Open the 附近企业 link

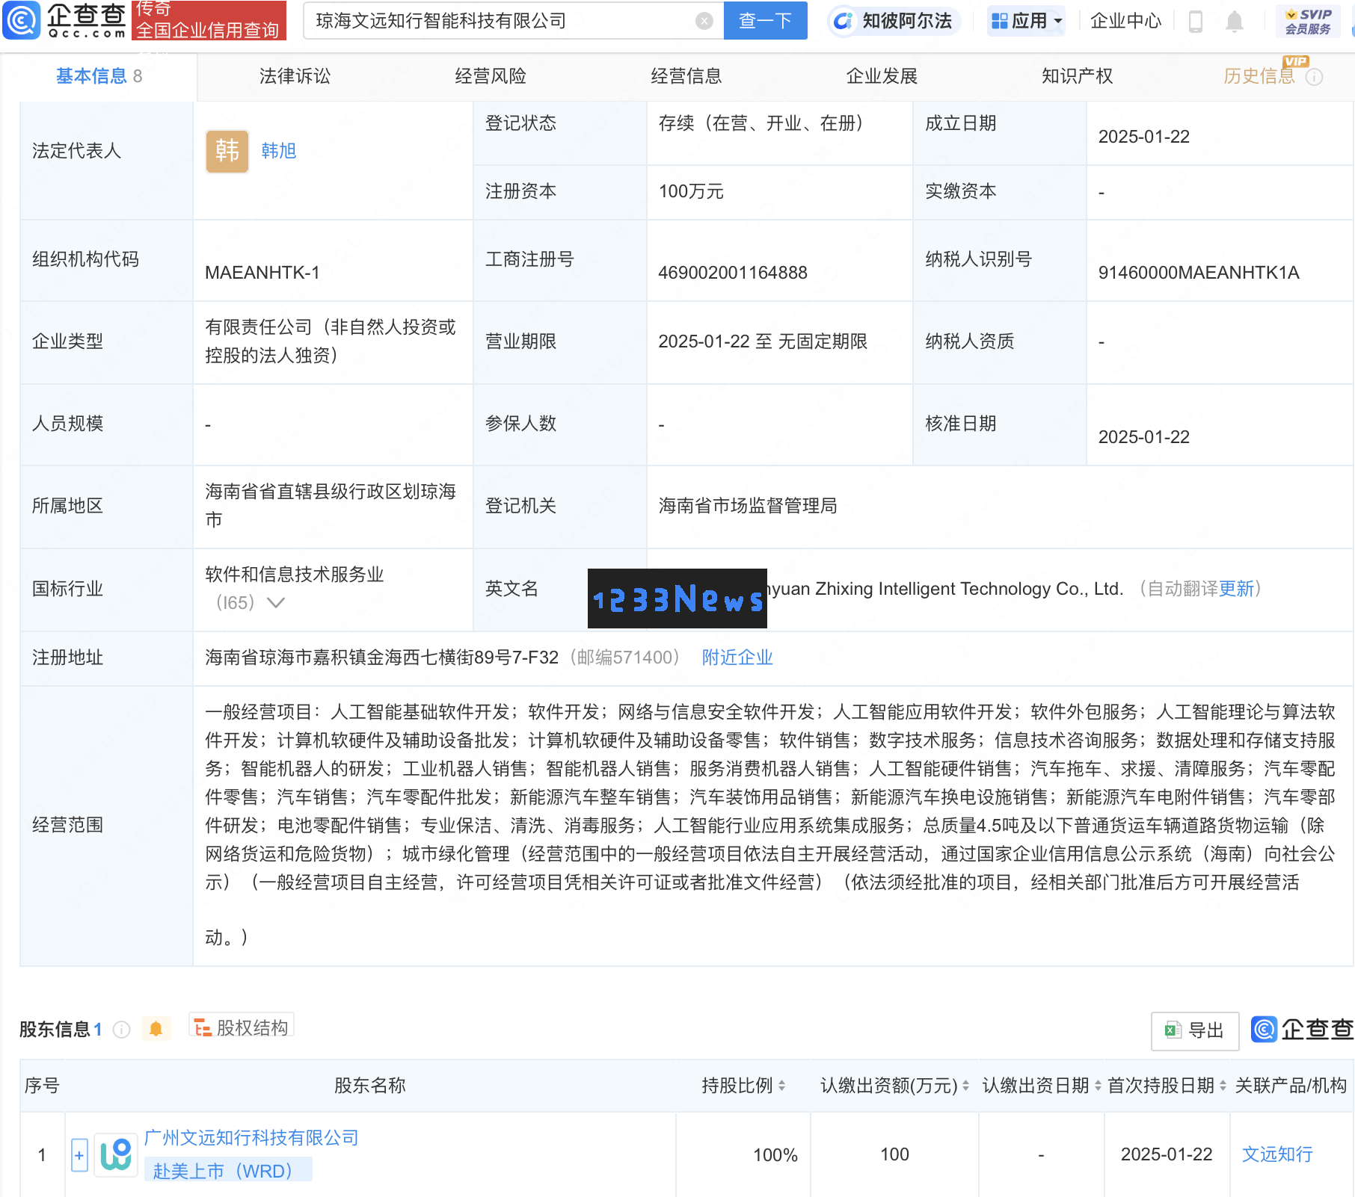(x=737, y=657)
